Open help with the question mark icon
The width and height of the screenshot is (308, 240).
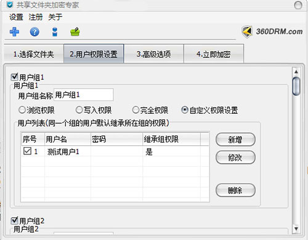click(x=34, y=32)
